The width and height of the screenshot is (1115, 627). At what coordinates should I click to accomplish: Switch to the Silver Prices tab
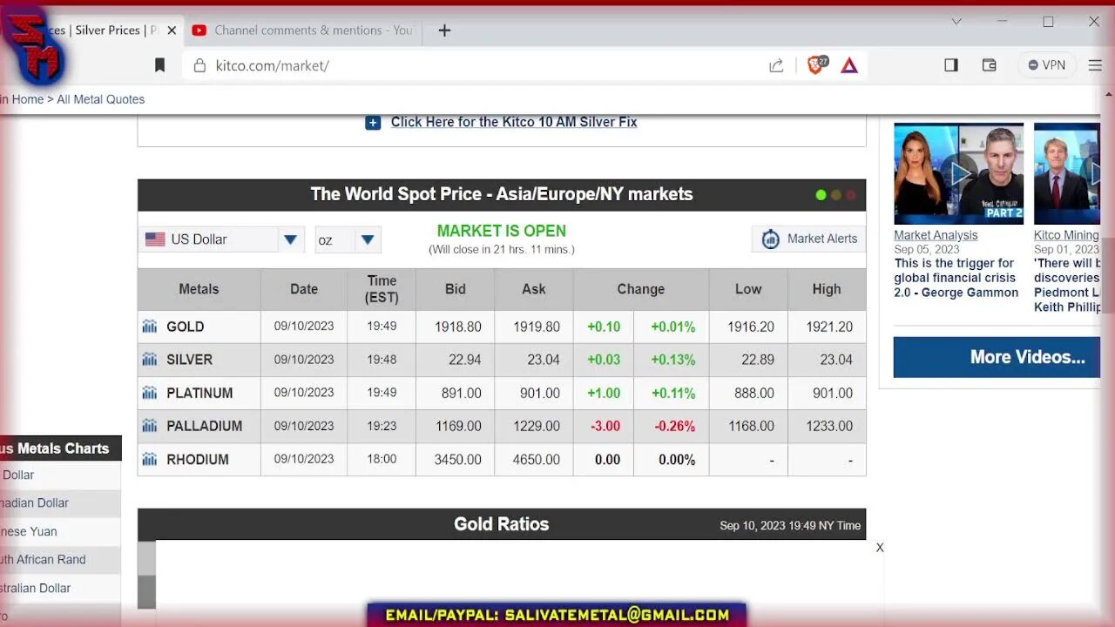[105, 30]
